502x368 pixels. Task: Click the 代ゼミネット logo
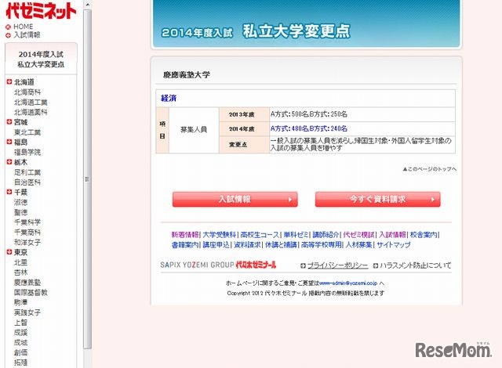point(41,11)
